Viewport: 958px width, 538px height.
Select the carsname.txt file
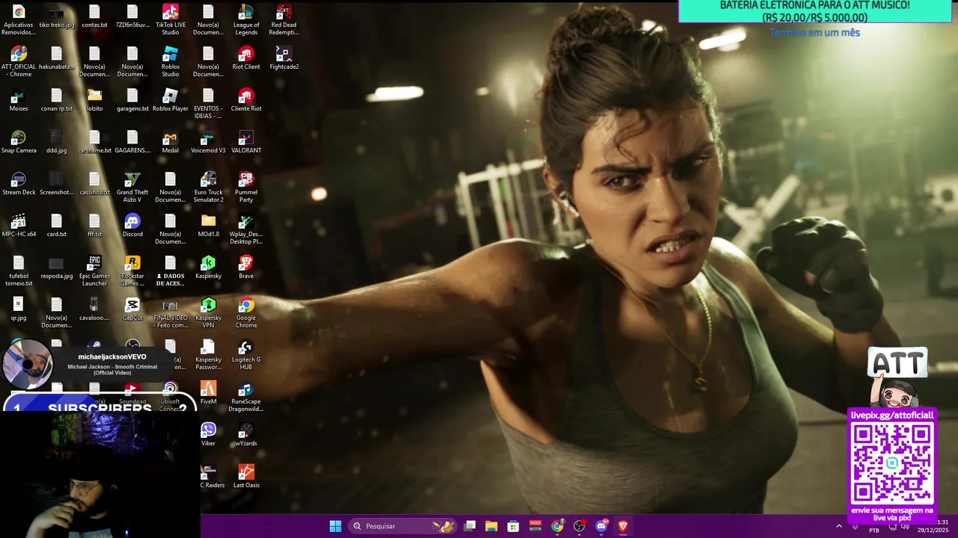(94, 142)
